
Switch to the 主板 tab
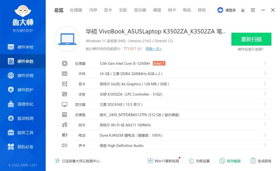tap(123, 10)
